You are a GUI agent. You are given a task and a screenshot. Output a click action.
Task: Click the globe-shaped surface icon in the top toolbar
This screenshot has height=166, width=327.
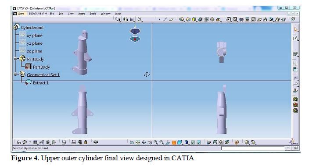point(212,19)
